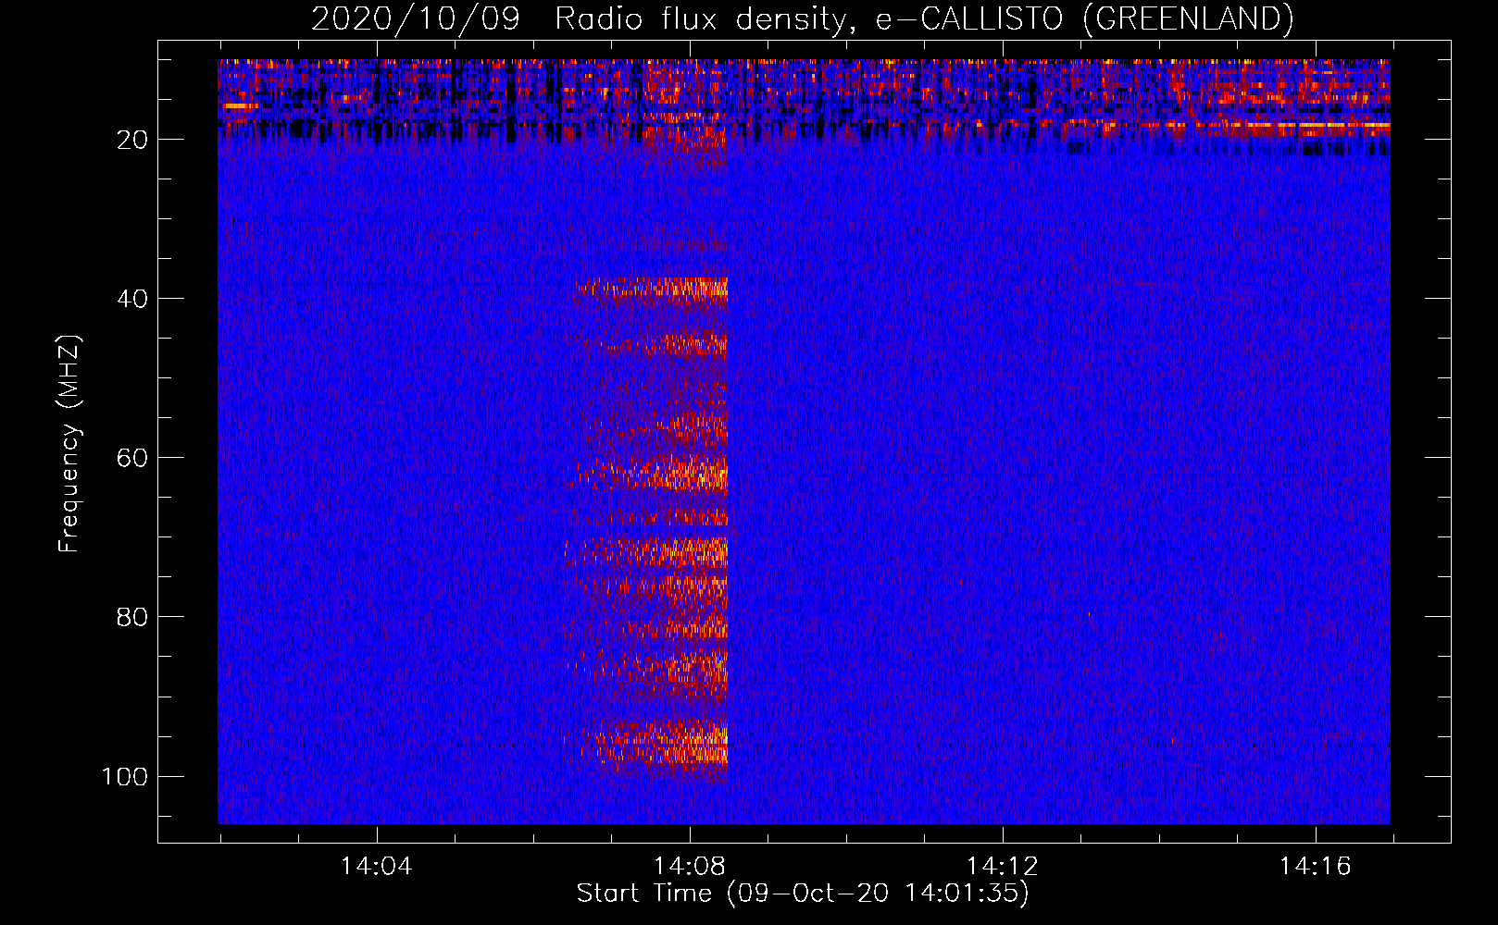
Task: Click the 14:16 time tick label
Action: coord(1316,867)
